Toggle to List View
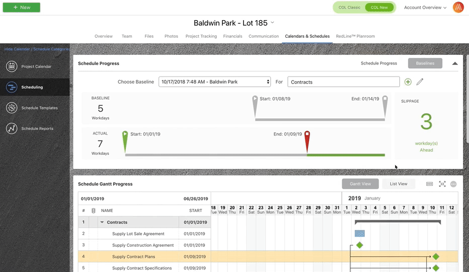The height and width of the screenshot is (272, 469). [x=399, y=184]
